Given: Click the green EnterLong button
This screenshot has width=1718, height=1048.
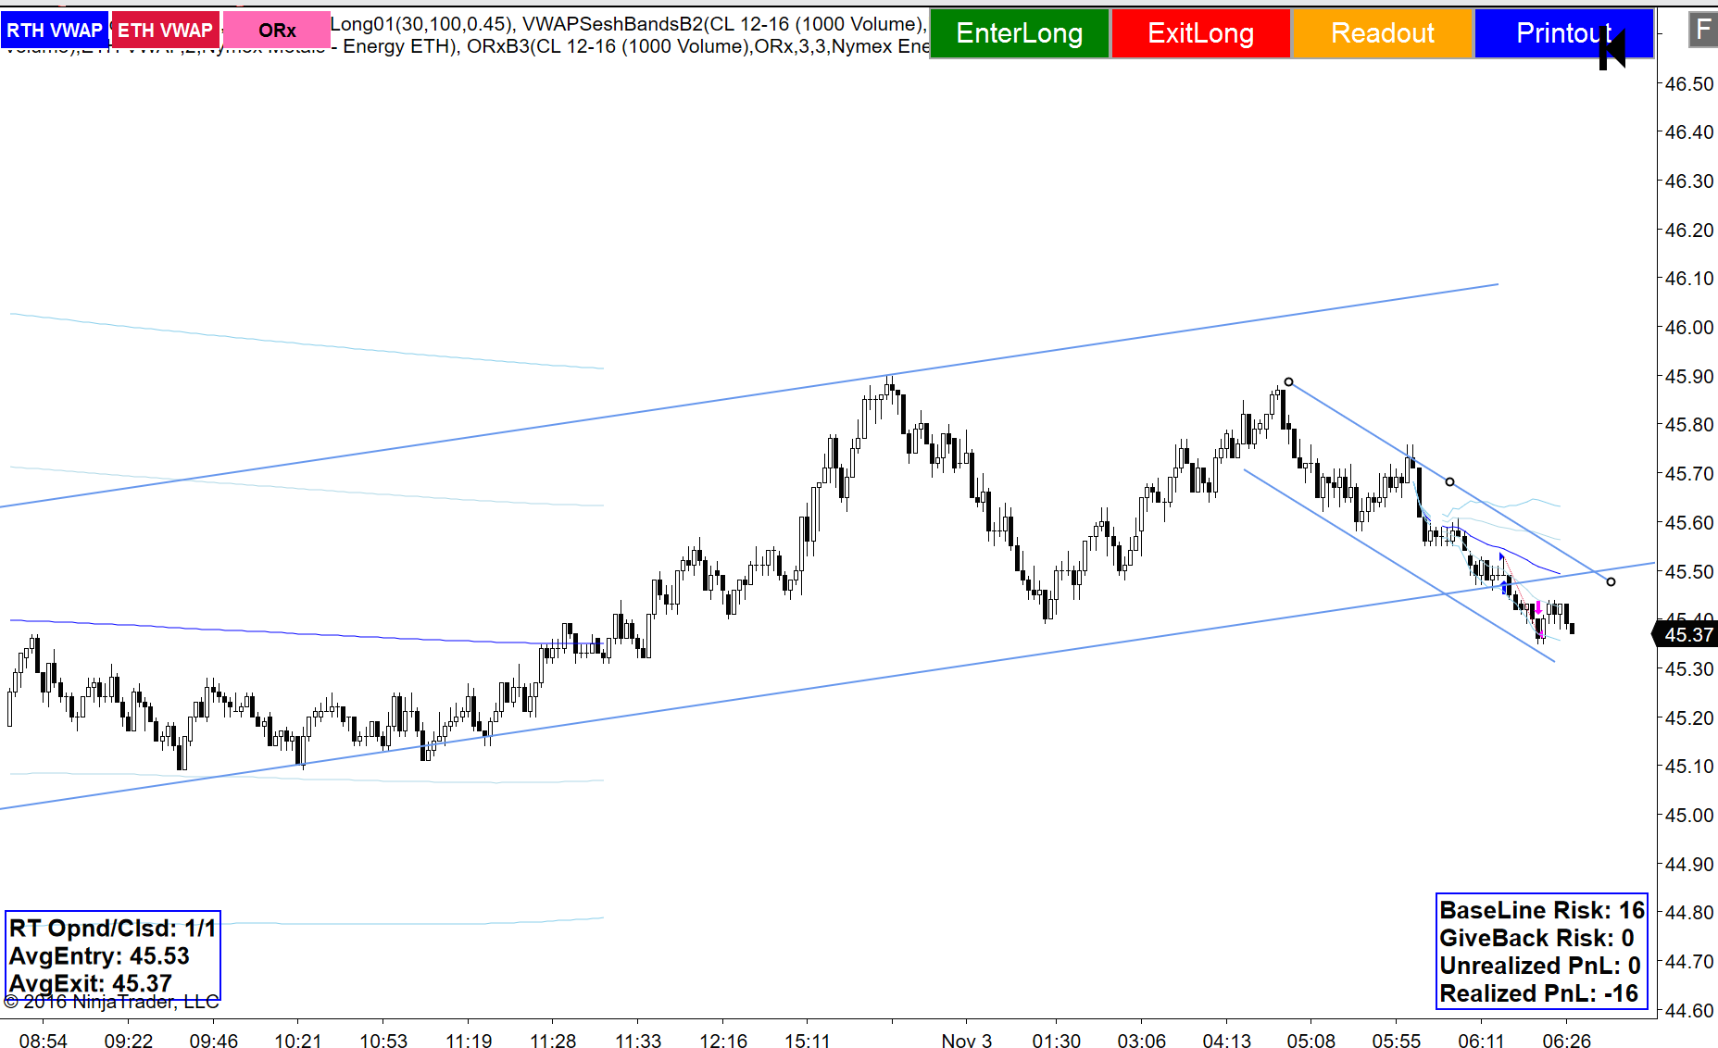Looking at the screenshot, I should click(x=1019, y=33).
